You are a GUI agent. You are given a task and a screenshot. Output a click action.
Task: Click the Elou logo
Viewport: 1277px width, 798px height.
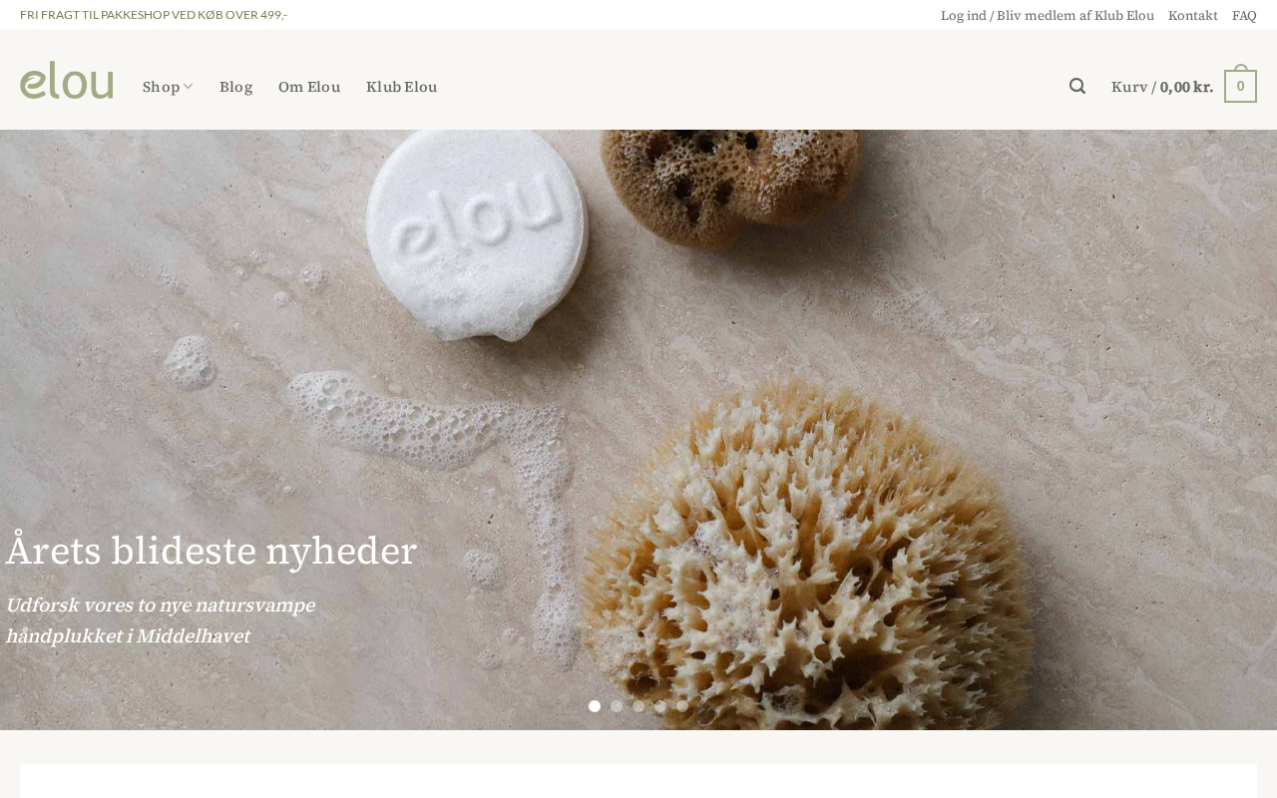67,81
